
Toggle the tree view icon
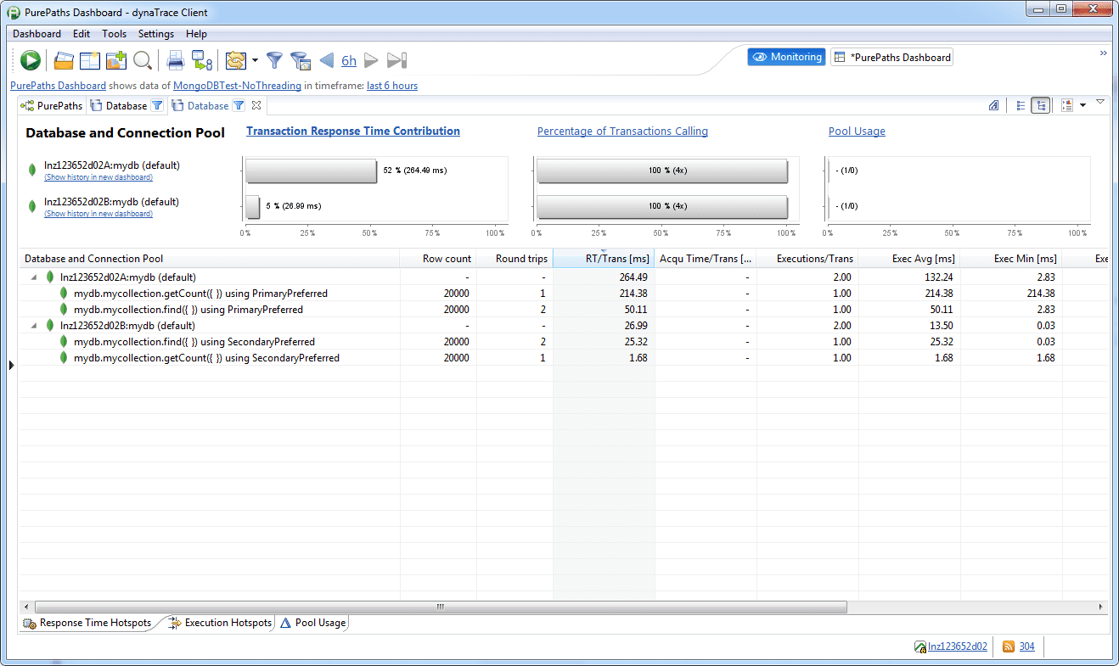pyautogui.click(x=1041, y=106)
